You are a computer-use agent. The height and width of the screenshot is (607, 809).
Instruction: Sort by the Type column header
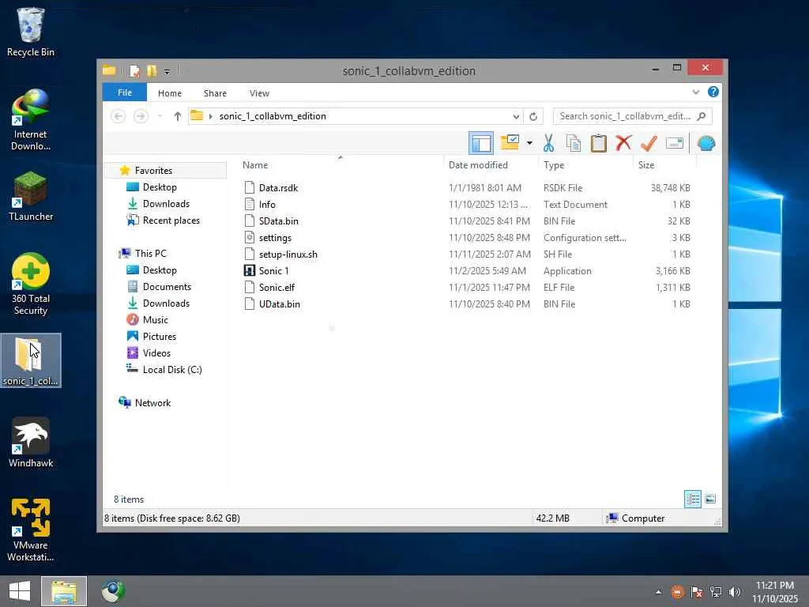click(554, 165)
